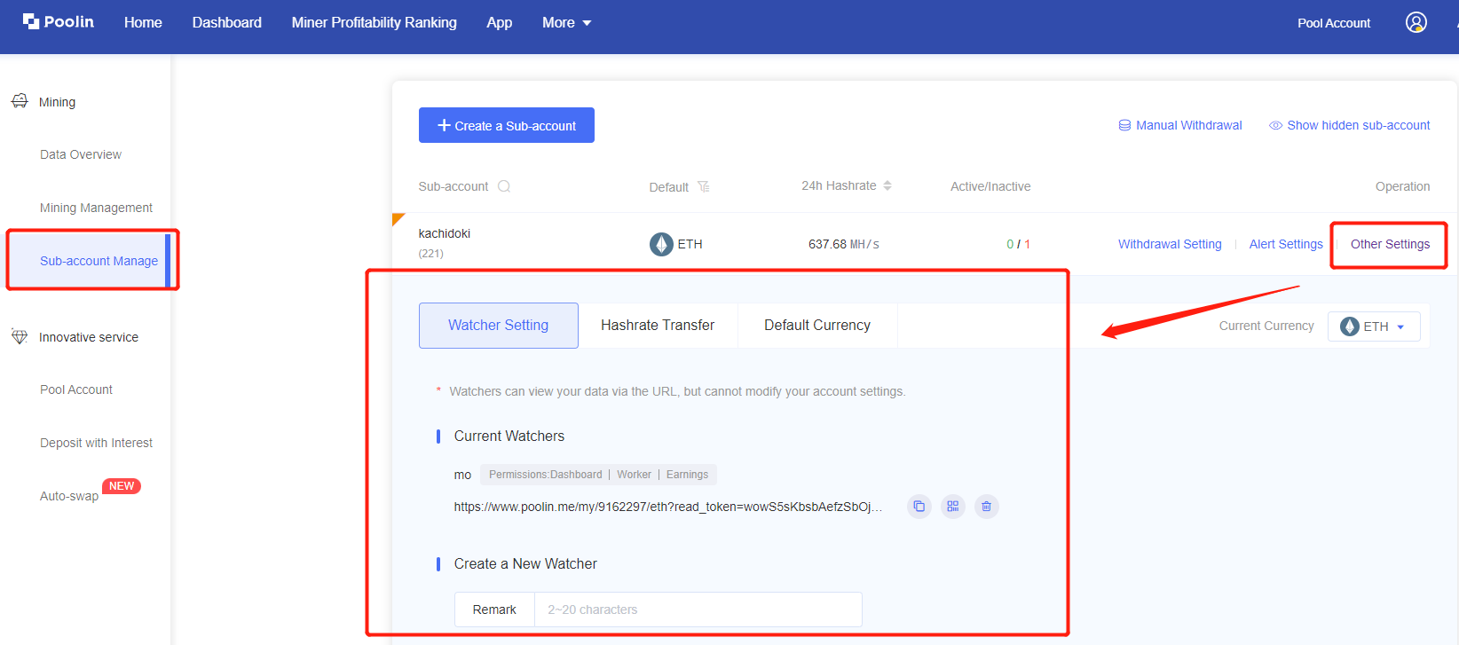Show hidden sub-account
The height and width of the screenshot is (645, 1459).
point(1350,125)
